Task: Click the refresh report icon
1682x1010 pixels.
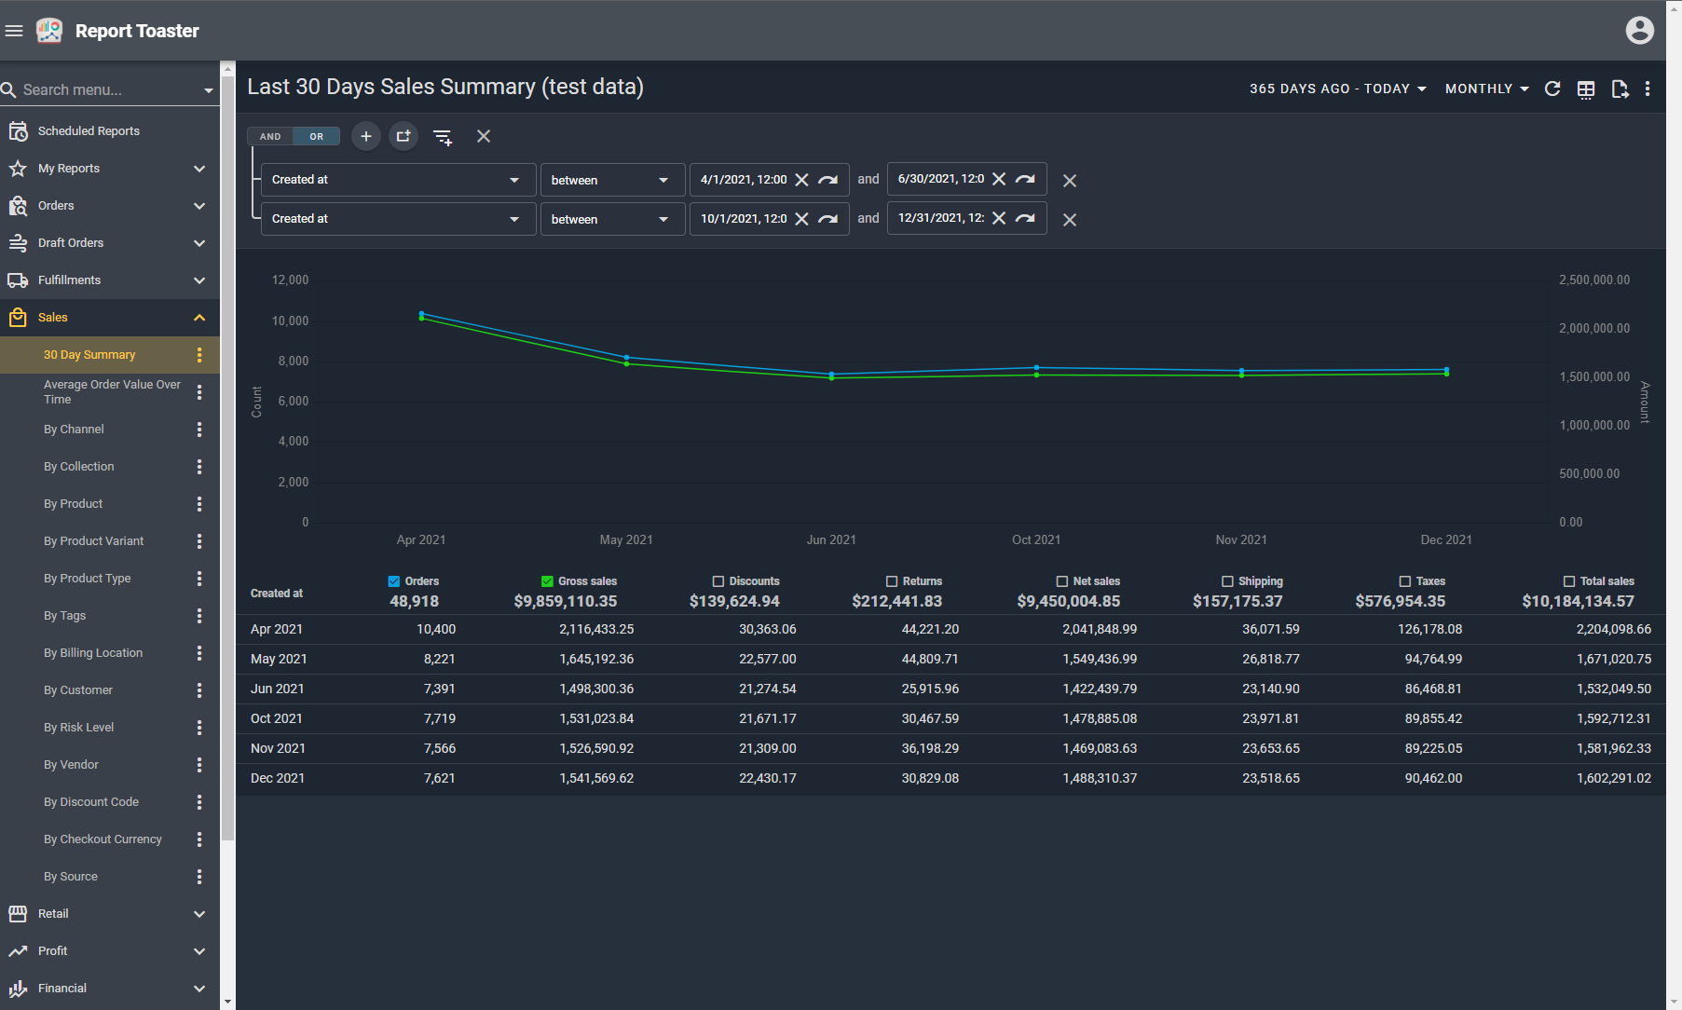Action: click(x=1552, y=89)
